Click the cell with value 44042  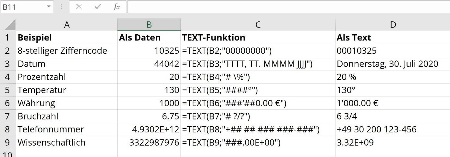point(149,64)
